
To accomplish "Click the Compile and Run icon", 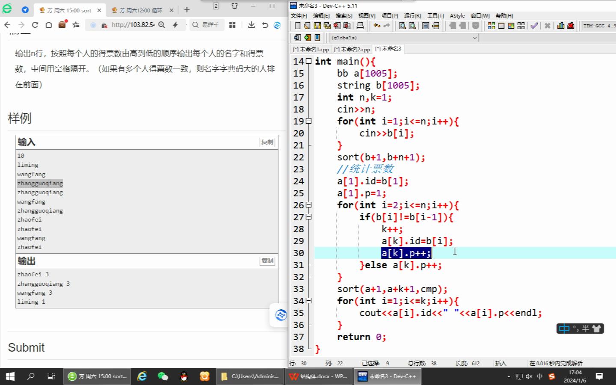I will (511, 26).
